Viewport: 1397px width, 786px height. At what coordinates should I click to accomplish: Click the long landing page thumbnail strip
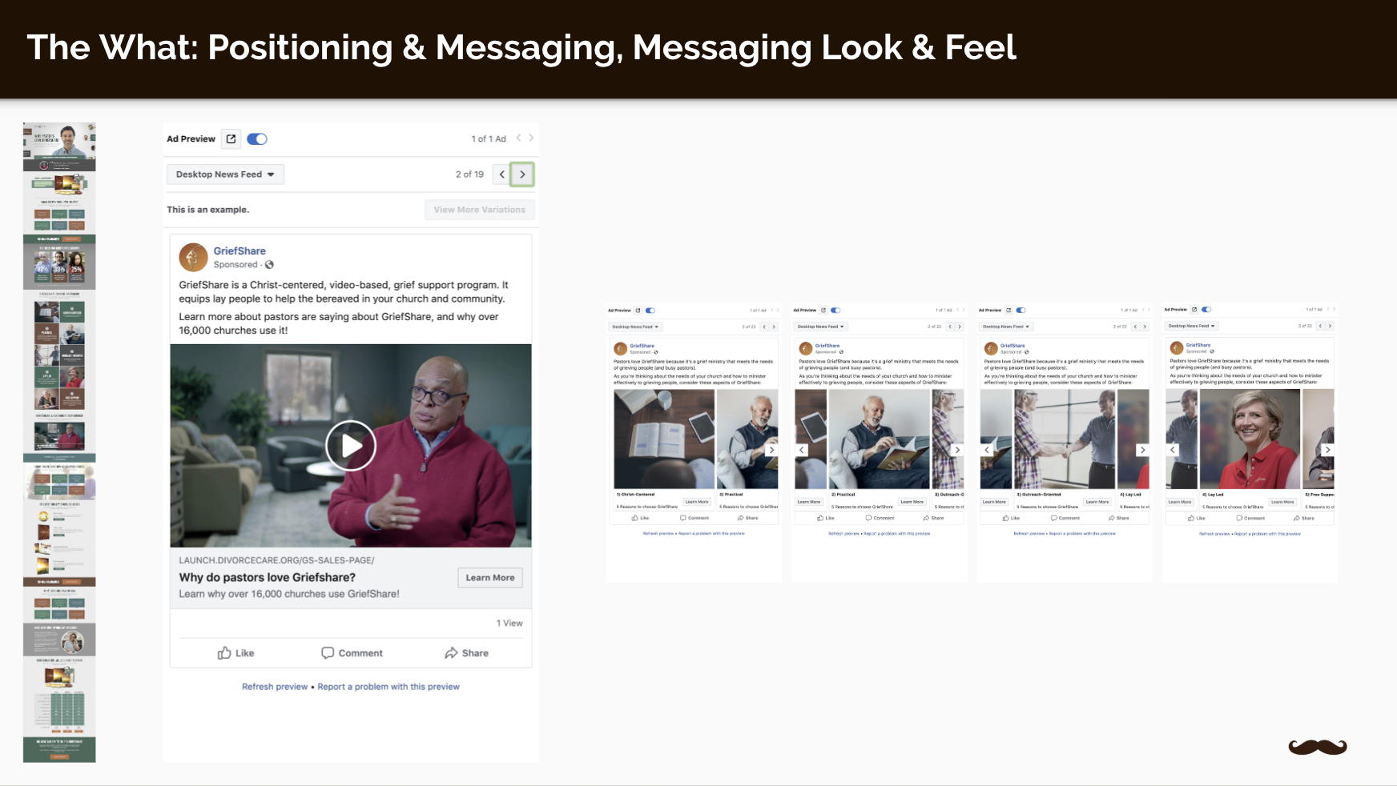coord(59,443)
